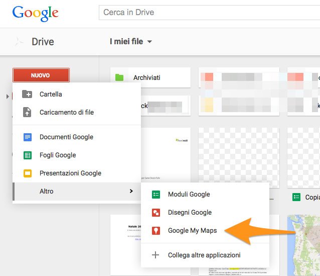Click the green Google Forms icon in the submenu
The width and height of the screenshot is (320, 276).
pyautogui.click(x=156, y=195)
